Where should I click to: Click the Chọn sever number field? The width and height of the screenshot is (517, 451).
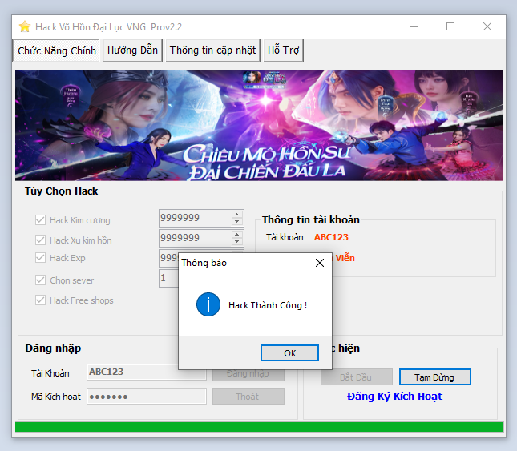(x=169, y=278)
